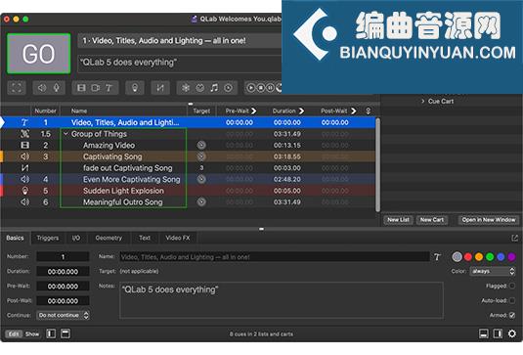Add a Mic cue from the toolbar
This screenshot has width=523, height=355.
57,88
